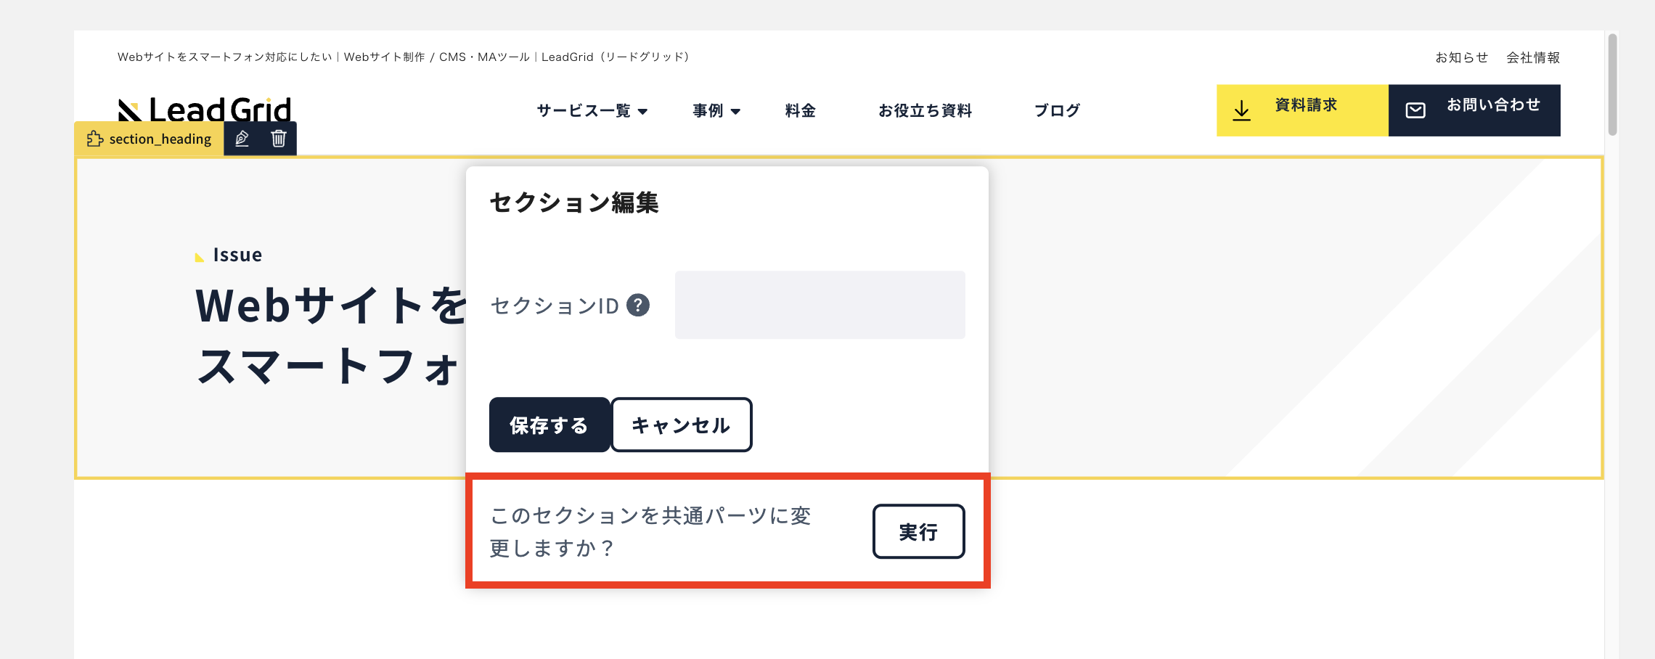Click the pencil edit icon on section_heading
1655x659 pixels.
(x=242, y=139)
